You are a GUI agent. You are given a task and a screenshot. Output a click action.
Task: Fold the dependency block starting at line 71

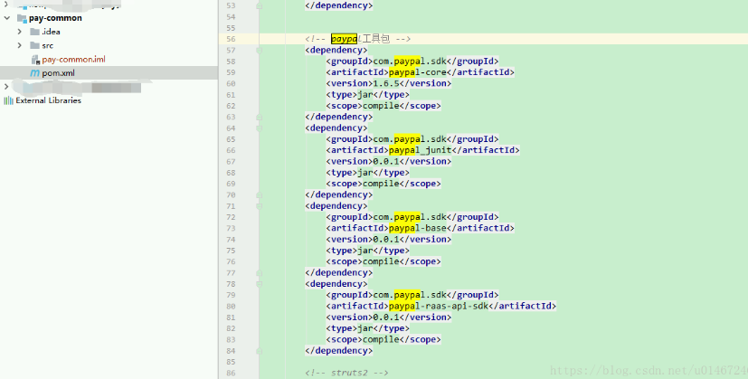pos(259,206)
